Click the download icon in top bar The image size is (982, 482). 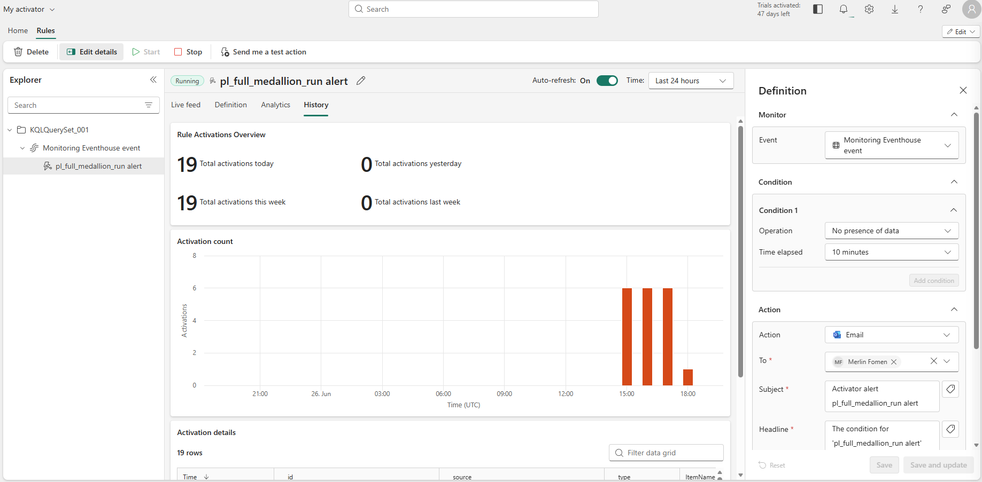point(895,10)
